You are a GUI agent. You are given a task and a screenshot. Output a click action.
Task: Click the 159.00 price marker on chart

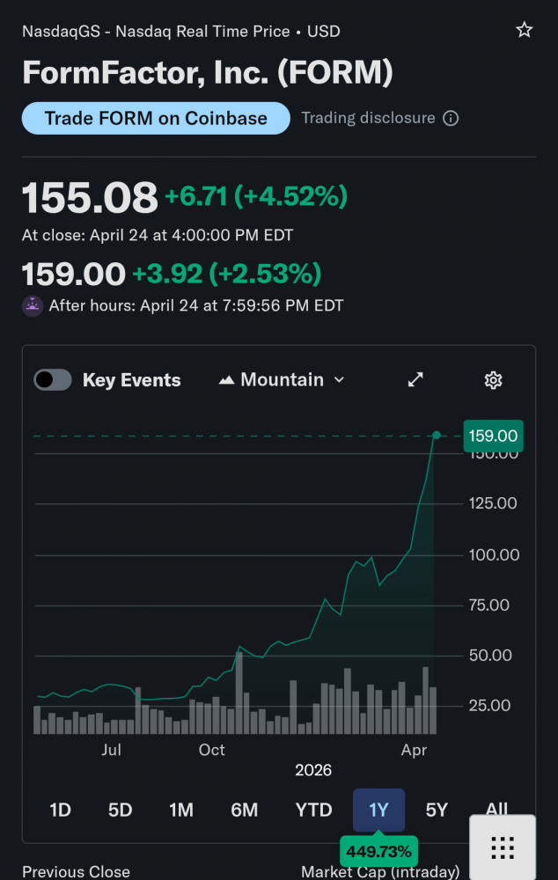[x=493, y=436]
